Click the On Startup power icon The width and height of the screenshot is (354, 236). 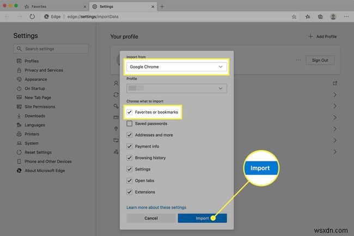[19, 88]
